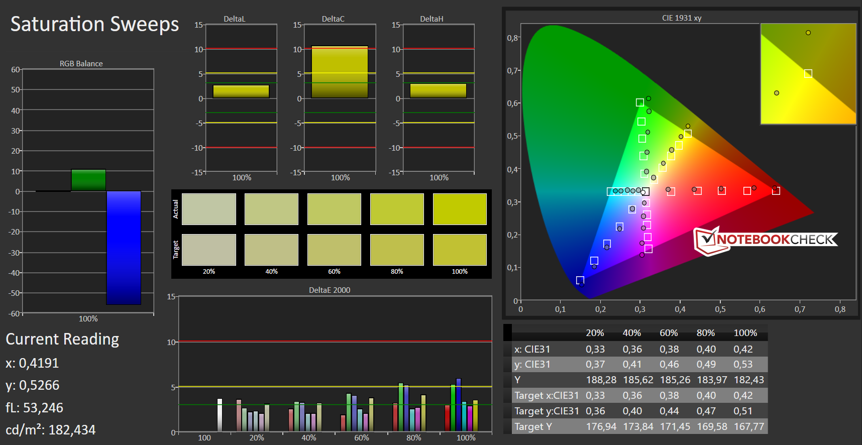Click the Target Y value 176,94
Screen dimensions: 862x445
(x=601, y=427)
